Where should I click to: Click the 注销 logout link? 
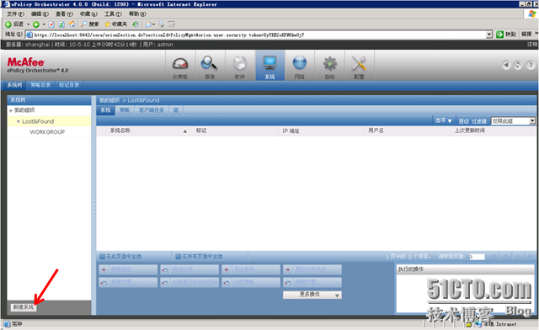532,45
